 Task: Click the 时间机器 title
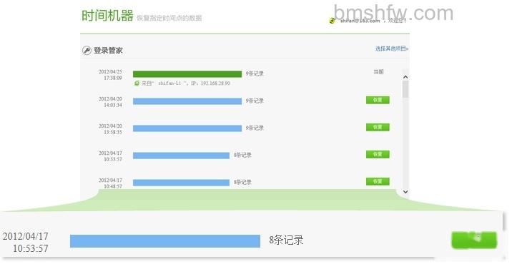coord(107,16)
